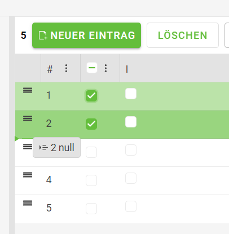The width and height of the screenshot is (229, 234).
Task: Click the drag handle icon of row 2
Action: click(x=28, y=118)
